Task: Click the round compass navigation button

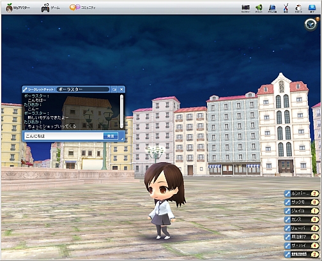Action: (310, 25)
